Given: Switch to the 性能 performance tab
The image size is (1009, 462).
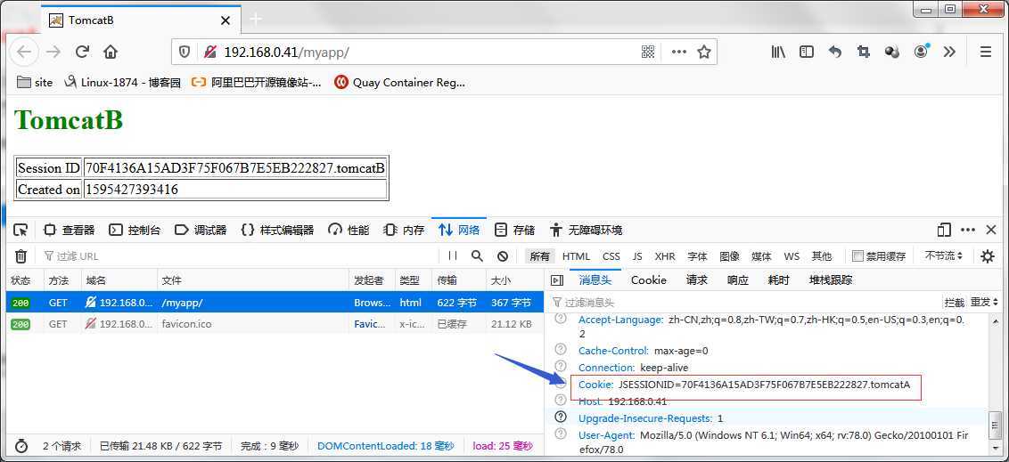Looking at the screenshot, I should (349, 230).
